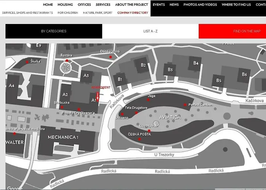Open the For Children submenu link
Viewport: 266px width, 190px height.
tap(68, 13)
